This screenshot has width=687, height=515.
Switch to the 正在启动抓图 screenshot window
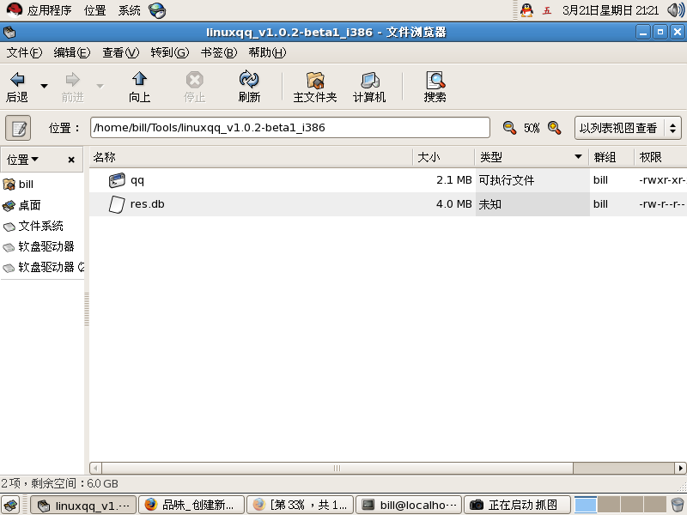click(x=518, y=506)
